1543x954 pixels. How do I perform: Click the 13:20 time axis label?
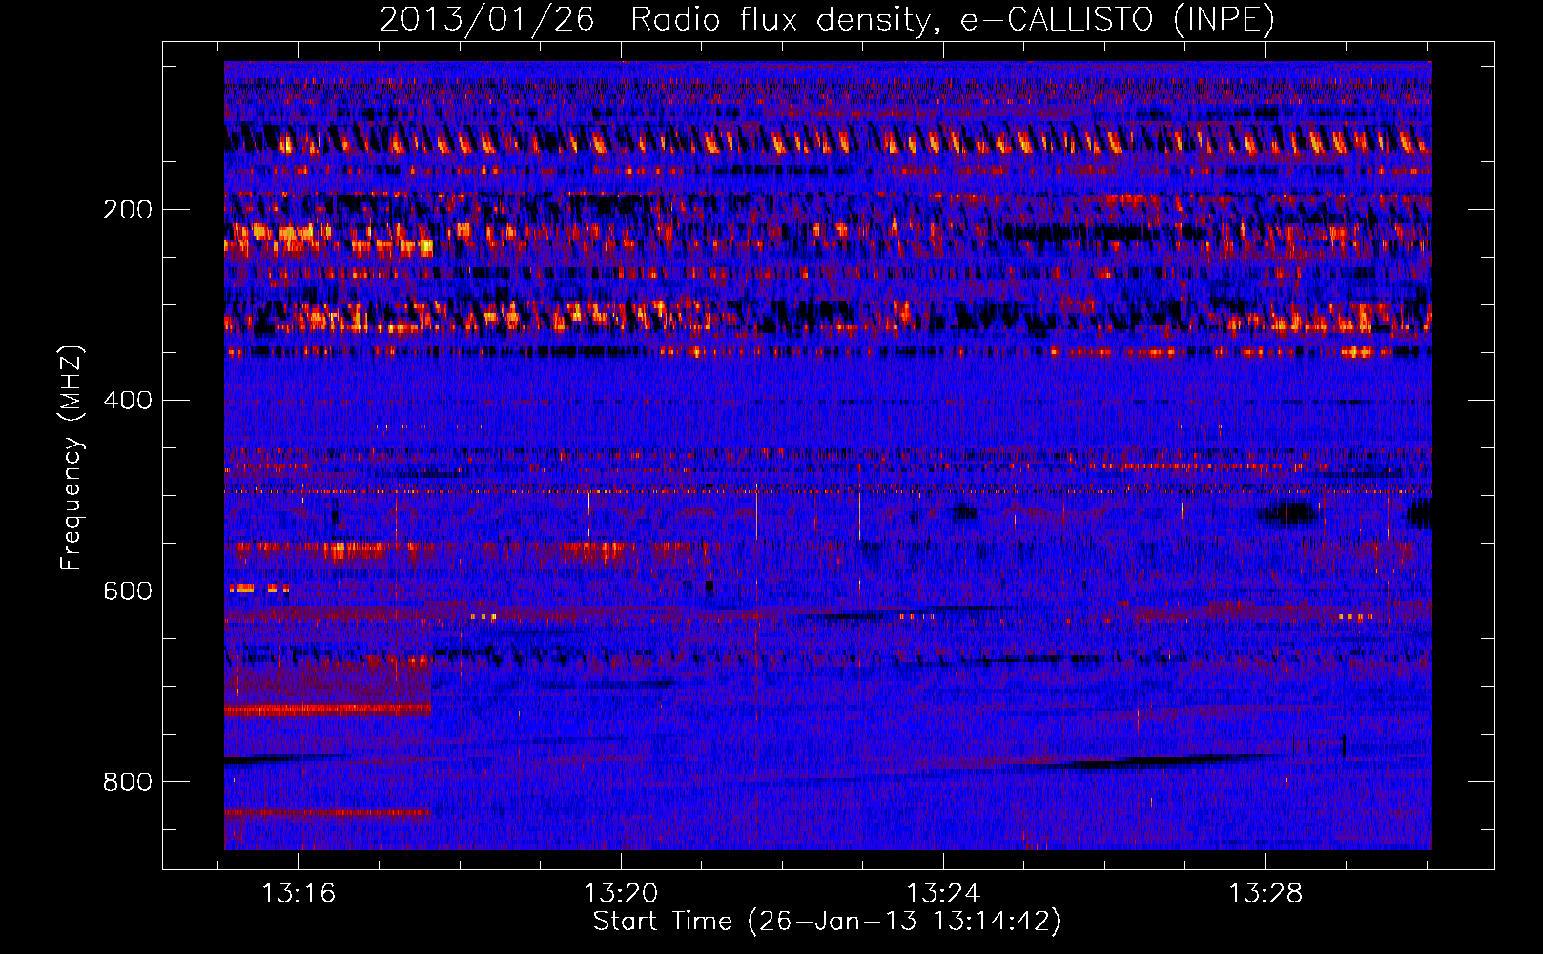coord(621,894)
